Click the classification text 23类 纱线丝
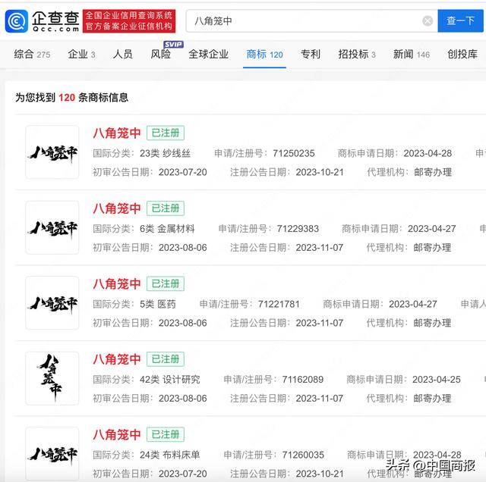 click(x=165, y=153)
